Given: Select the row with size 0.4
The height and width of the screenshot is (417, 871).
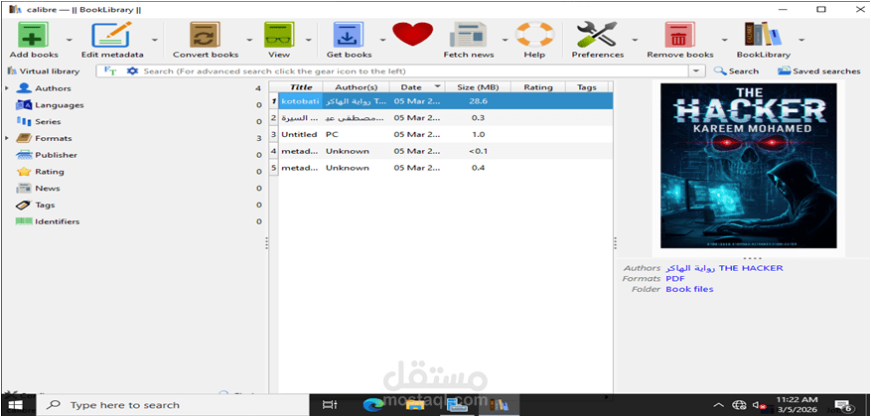Looking at the screenshot, I should [x=442, y=168].
